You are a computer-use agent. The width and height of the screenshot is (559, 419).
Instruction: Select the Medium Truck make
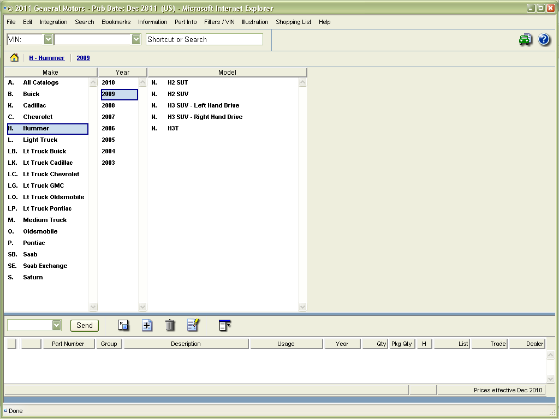coord(47,220)
